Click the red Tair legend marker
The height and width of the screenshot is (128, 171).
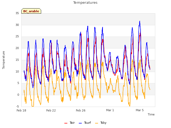66,123
